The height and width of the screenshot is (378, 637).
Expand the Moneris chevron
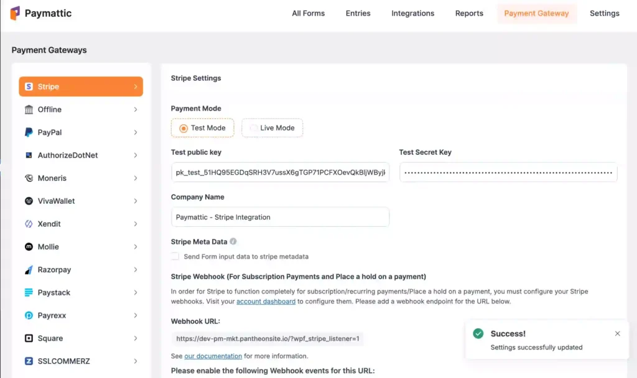pos(135,178)
